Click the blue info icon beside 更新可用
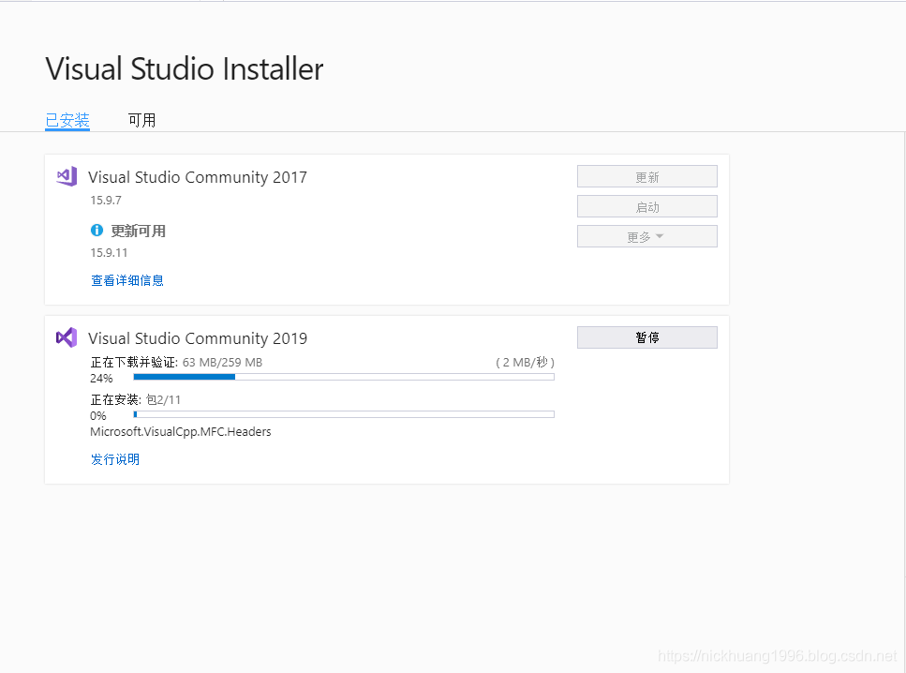This screenshot has height=673, width=906. click(97, 231)
